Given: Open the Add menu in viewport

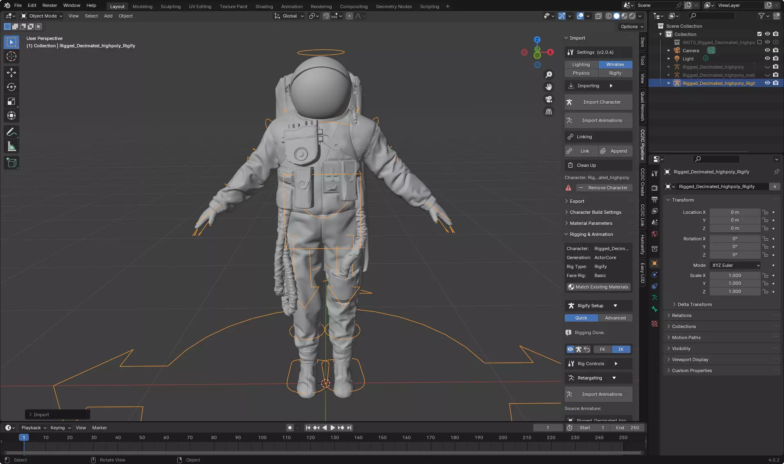Looking at the screenshot, I should [x=108, y=16].
